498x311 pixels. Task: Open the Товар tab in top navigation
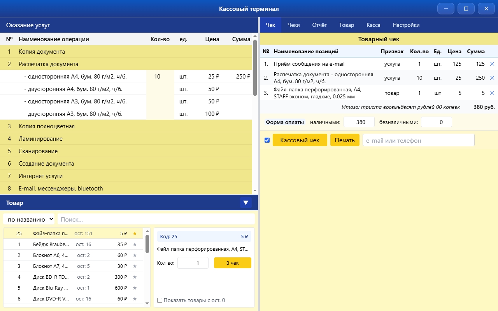347,25
